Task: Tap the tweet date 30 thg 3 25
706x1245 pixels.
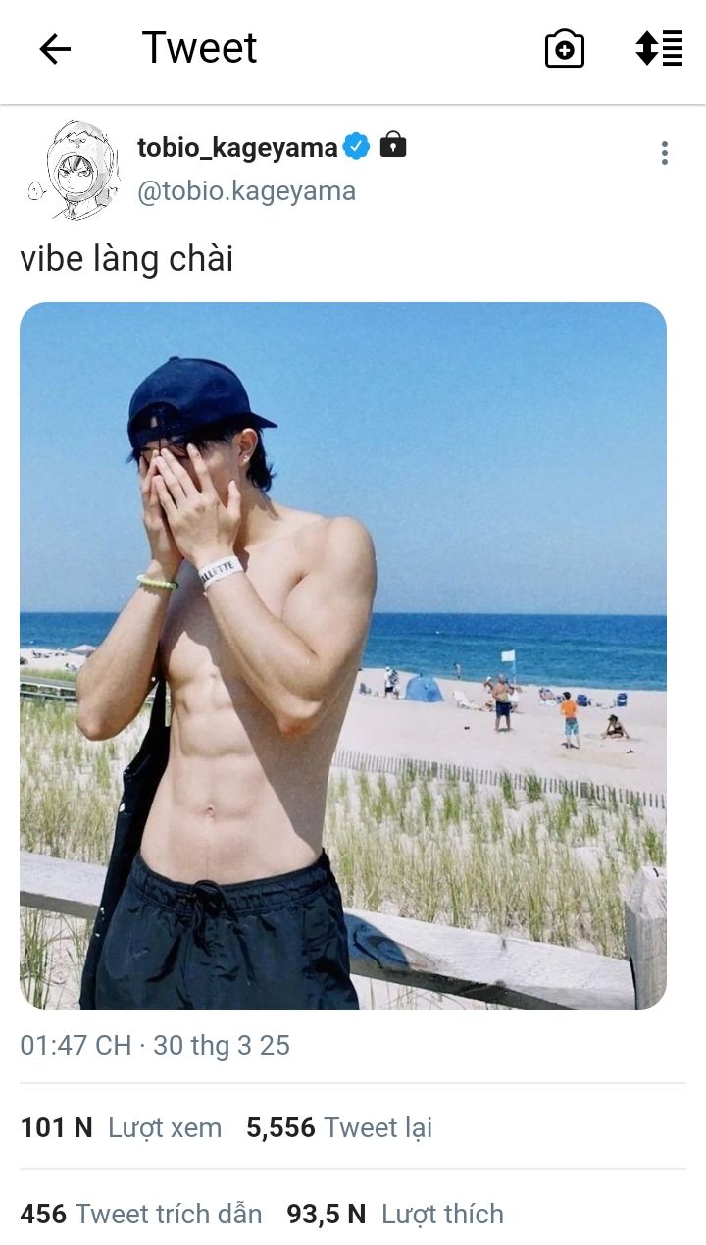Action: point(222,1046)
